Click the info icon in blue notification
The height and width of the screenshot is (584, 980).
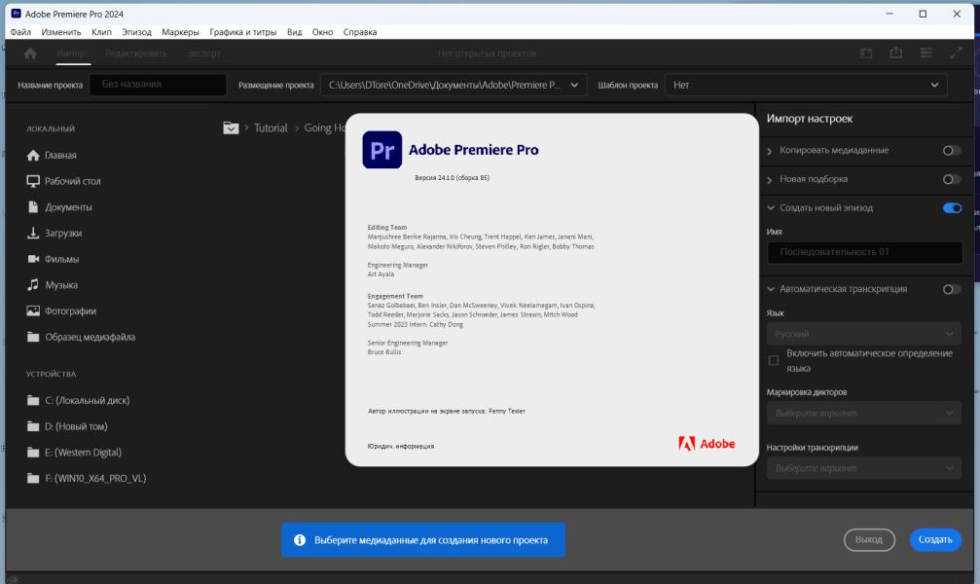pyautogui.click(x=300, y=540)
